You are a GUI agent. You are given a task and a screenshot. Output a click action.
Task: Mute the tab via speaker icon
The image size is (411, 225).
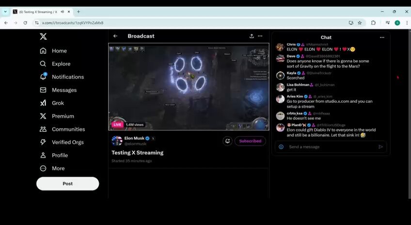click(x=63, y=12)
